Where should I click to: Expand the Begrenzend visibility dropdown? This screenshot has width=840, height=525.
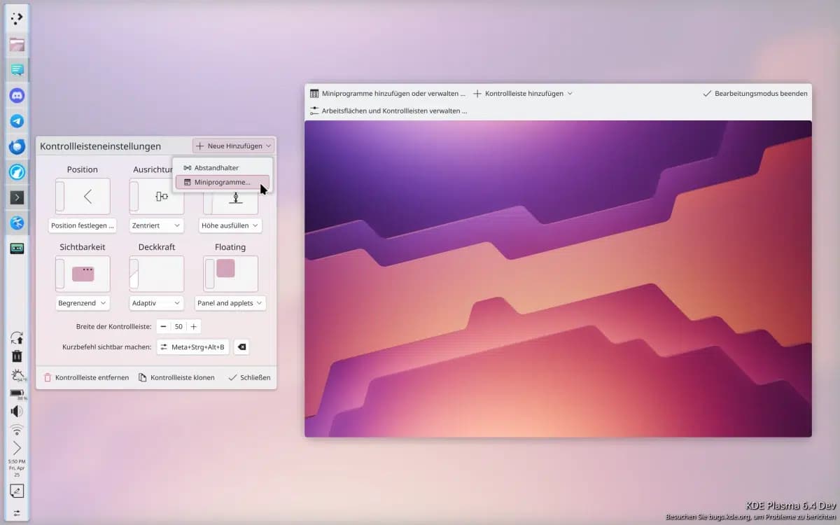pos(83,303)
